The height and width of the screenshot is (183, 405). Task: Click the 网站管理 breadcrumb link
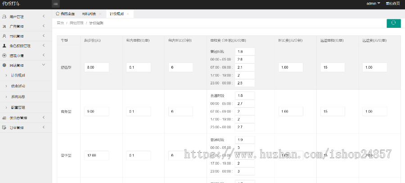click(x=76, y=23)
